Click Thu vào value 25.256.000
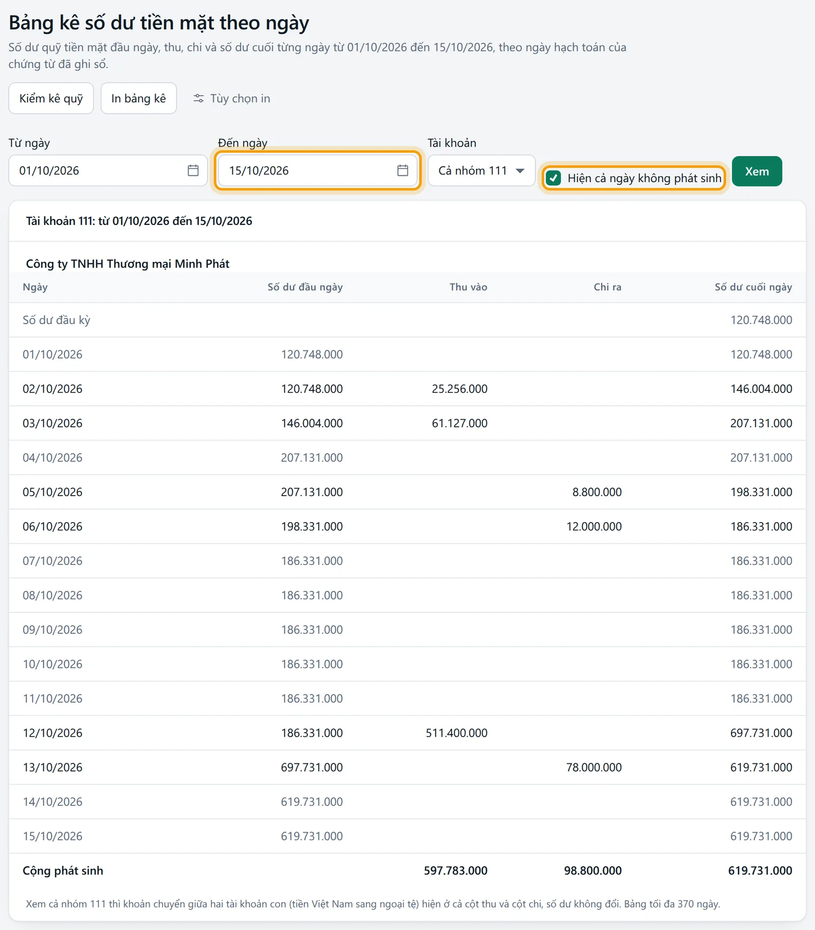This screenshot has width=815, height=930. tap(459, 389)
